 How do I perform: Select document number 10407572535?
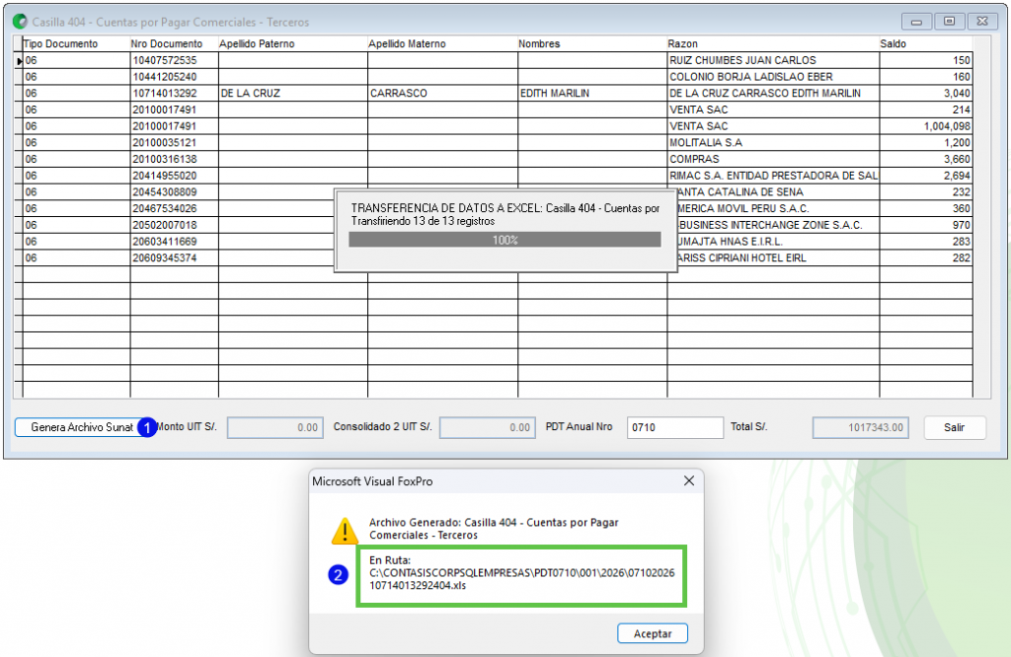(174, 60)
